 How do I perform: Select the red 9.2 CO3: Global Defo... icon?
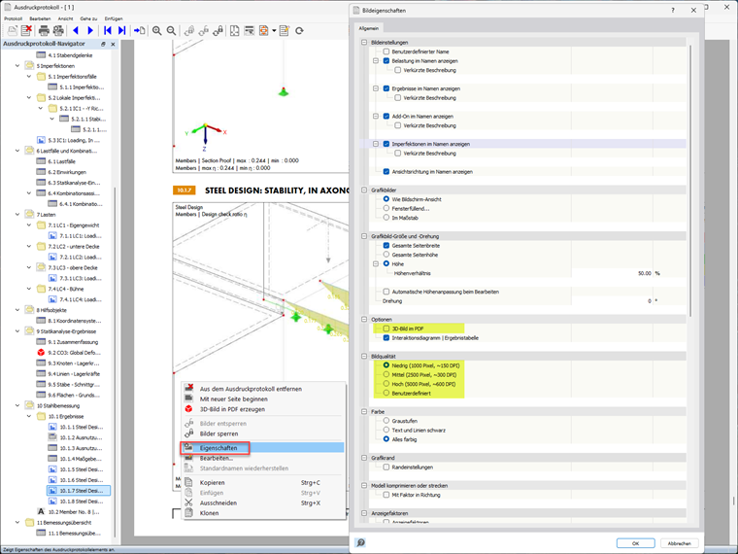[41, 353]
